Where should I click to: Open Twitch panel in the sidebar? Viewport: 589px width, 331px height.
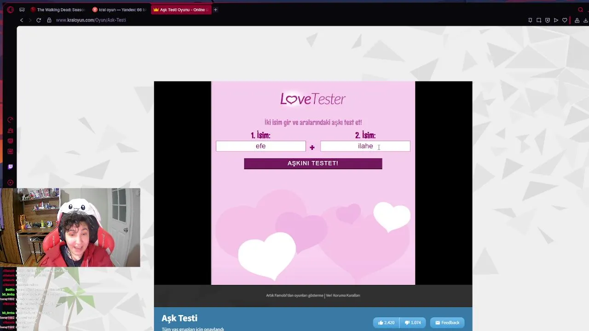pyautogui.click(x=10, y=167)
